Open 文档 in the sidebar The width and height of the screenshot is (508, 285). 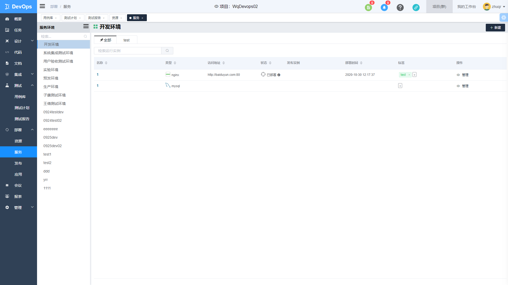19,63
